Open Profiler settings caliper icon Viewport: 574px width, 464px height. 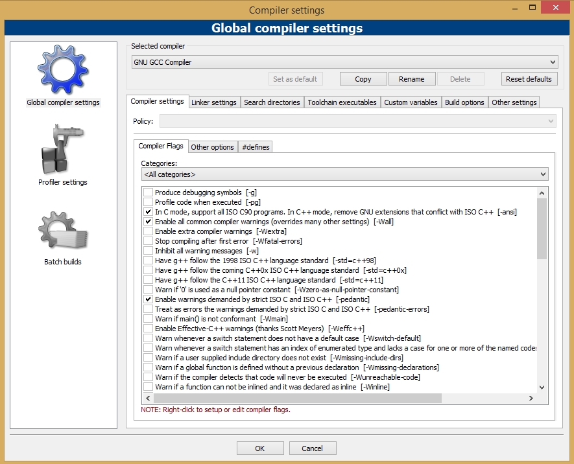point(63,149)
